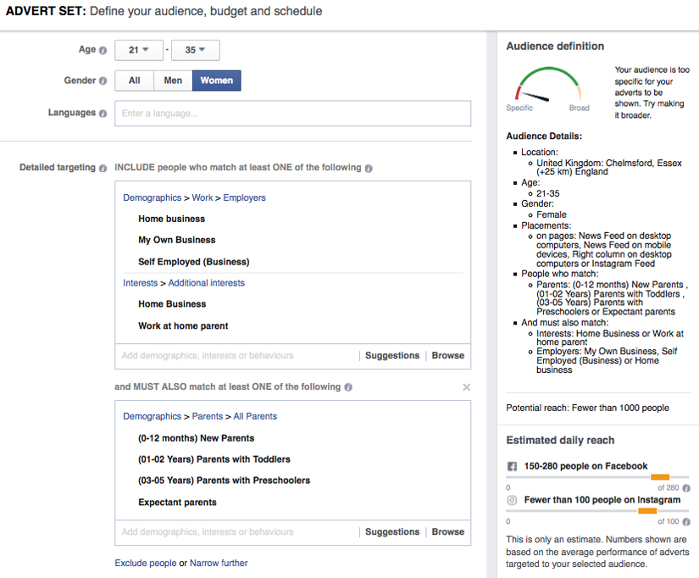Click the Female value in Audience Details
Viewport: 699px width, 578px height.
pos(551,214)
